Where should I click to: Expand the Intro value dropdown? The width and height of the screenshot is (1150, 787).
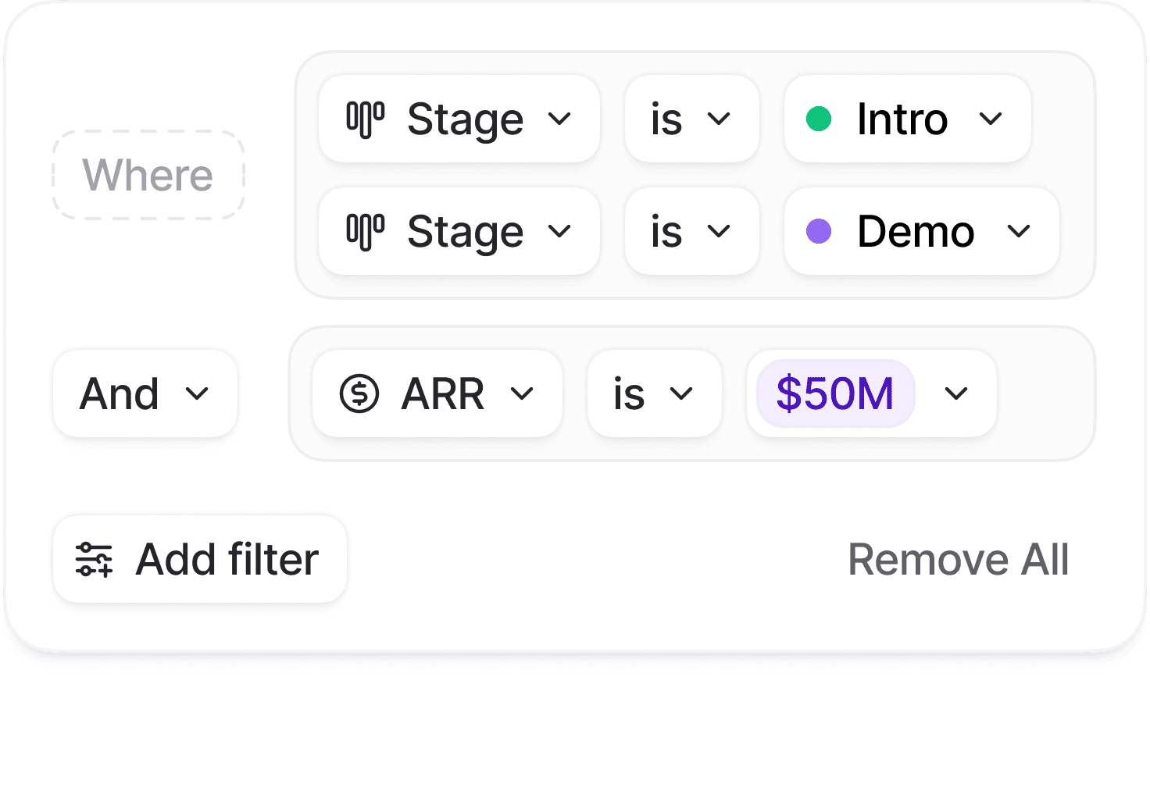[x=908, y=119]
